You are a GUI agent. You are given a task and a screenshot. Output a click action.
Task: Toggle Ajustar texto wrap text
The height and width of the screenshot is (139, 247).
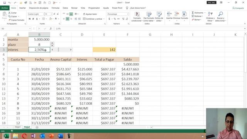click(x=90, y=14)
